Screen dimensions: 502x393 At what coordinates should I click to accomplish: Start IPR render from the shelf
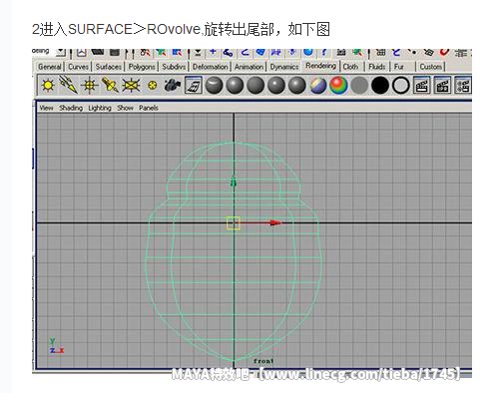(442, 85)
